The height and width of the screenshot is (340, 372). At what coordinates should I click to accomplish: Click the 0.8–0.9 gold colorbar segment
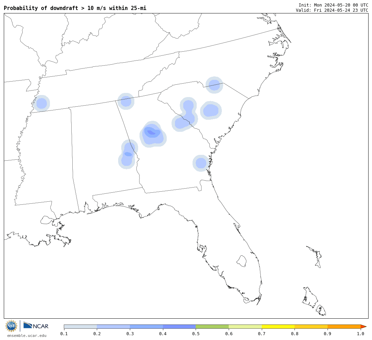[x=311, y=327]
